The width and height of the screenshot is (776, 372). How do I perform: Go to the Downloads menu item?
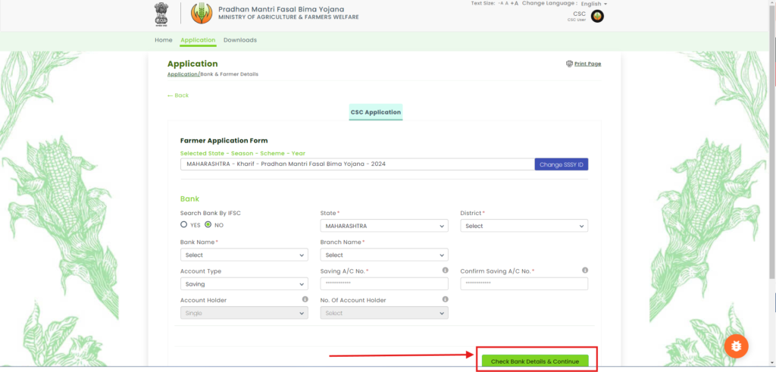[x=239, y=40]
